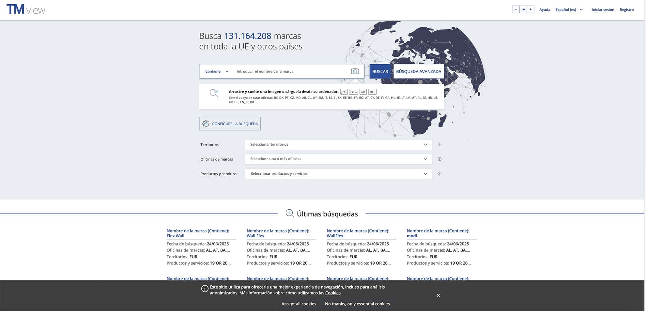Expand Seleccionar territorios dropdown

tap(338, 144)
